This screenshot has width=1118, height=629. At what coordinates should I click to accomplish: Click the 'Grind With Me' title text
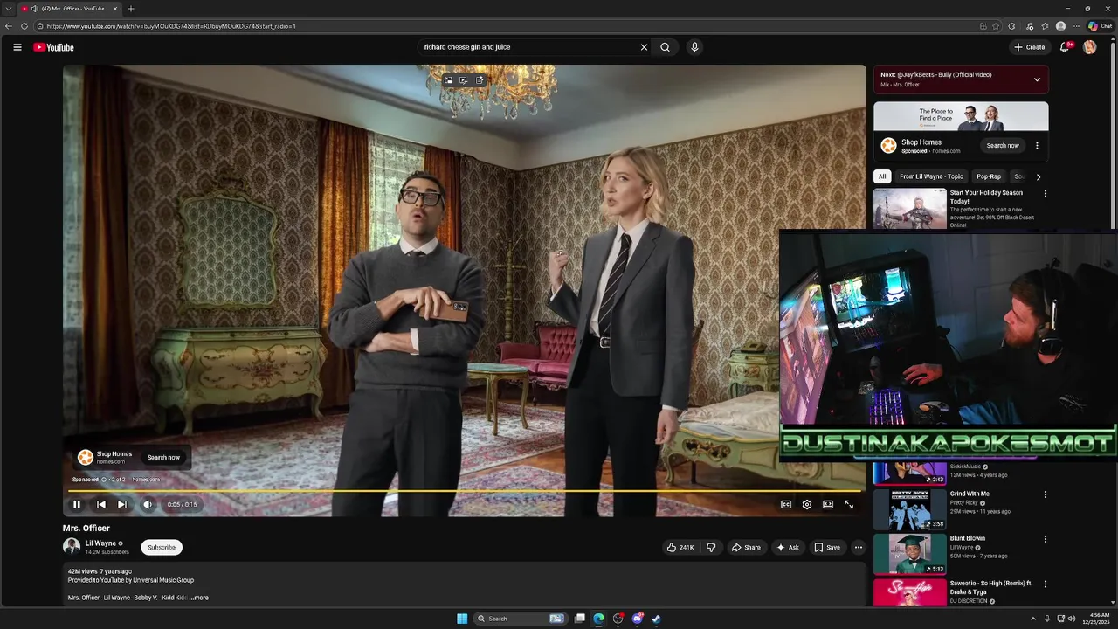pyautogui.click(x=970, y=494)
